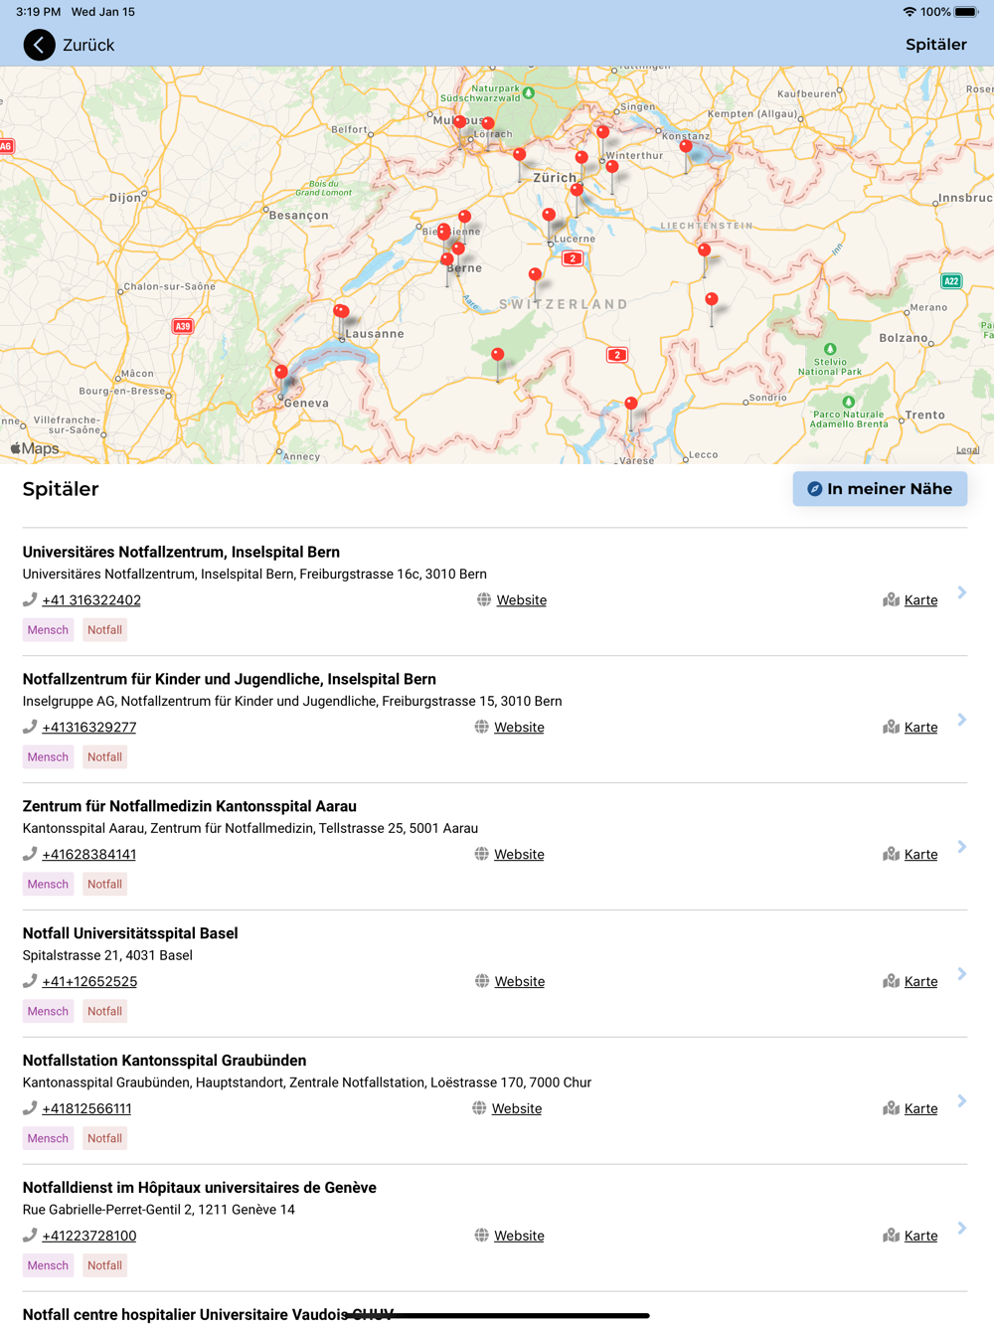Tap map icon for Kantonsspital Graubünden

point(892,1108)
